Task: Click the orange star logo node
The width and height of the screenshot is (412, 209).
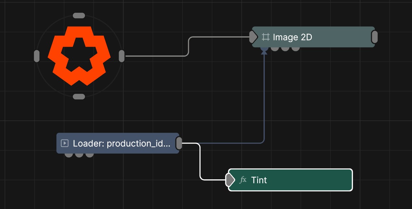Action: 79,55
